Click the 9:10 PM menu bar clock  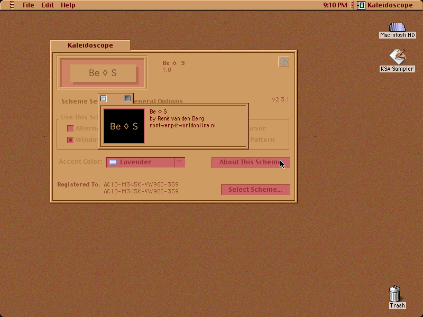pyautogui.click(x=335, y=5)
